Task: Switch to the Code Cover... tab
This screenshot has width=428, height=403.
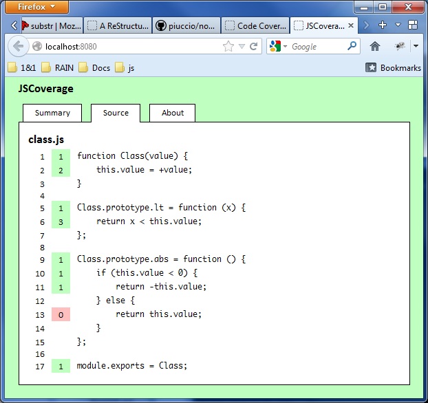Action: [255, 25]
